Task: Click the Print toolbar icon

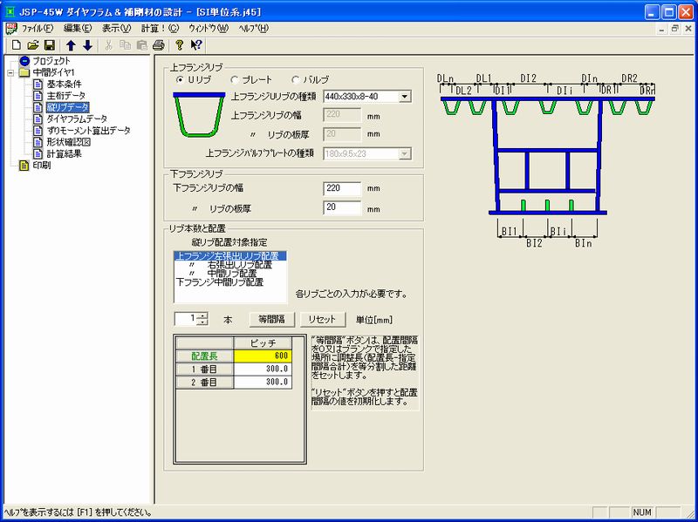Action: pyautogui.click(x=158, y=44)
